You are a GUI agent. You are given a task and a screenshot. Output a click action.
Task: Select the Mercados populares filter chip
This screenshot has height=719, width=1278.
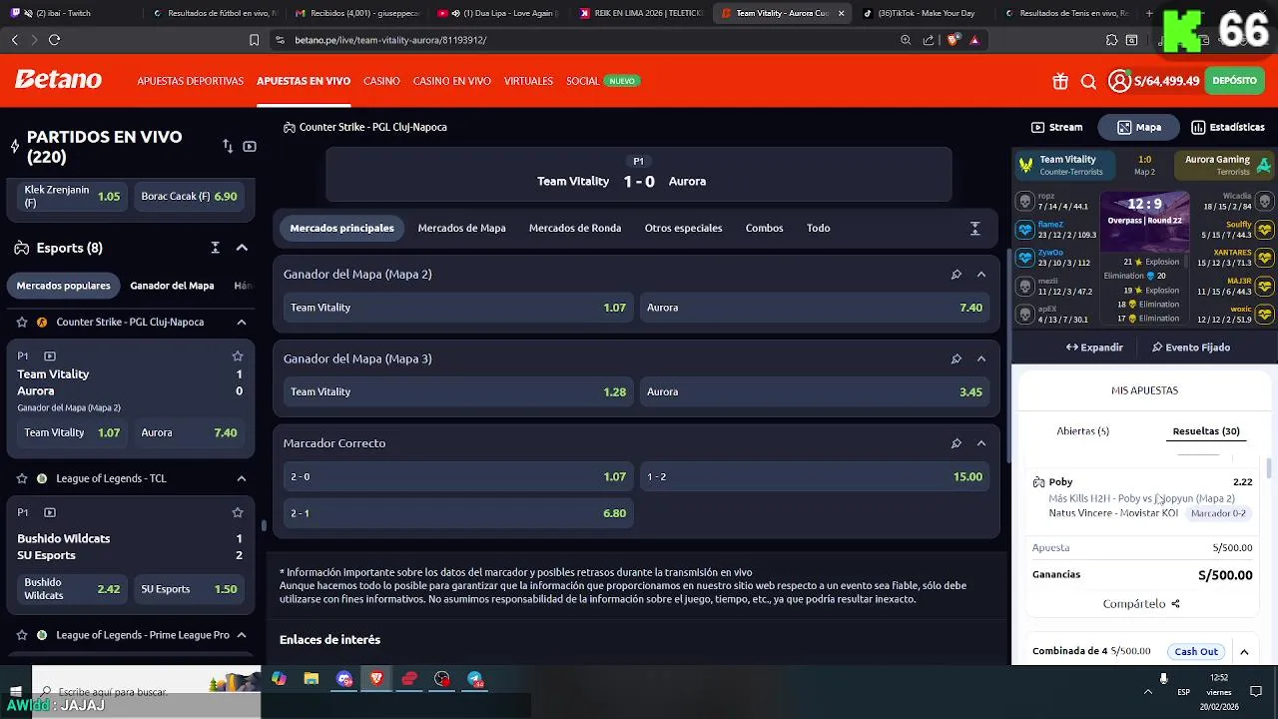[63, 286]
